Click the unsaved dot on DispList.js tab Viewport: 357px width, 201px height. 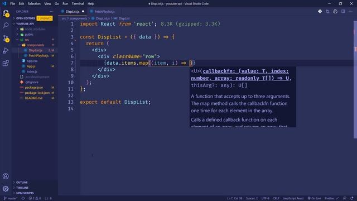coord(83,11)
